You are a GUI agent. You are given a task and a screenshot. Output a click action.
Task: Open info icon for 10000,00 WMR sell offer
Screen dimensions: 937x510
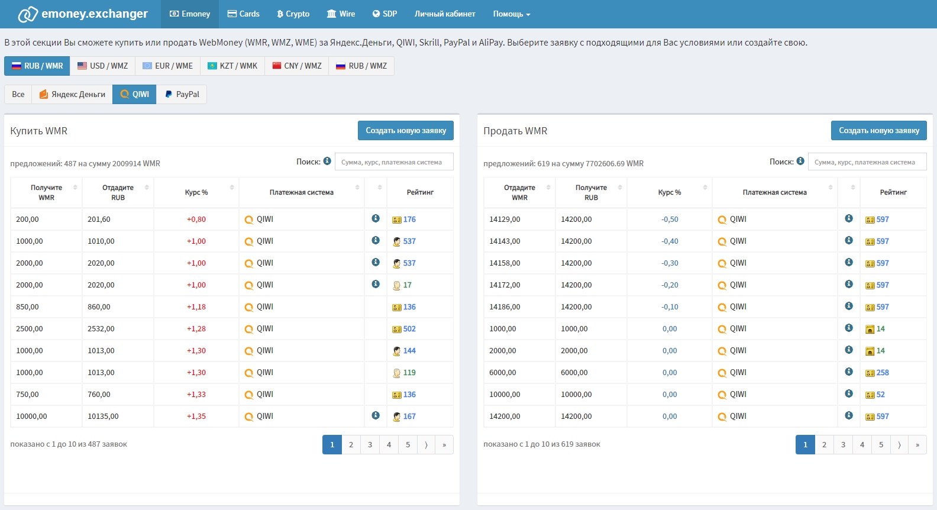pos(849,393)
